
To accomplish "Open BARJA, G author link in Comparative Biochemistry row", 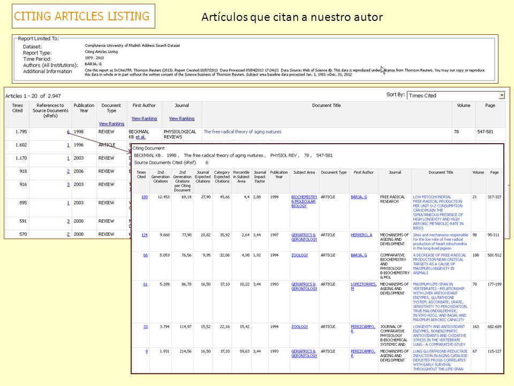I will [359, 255].
